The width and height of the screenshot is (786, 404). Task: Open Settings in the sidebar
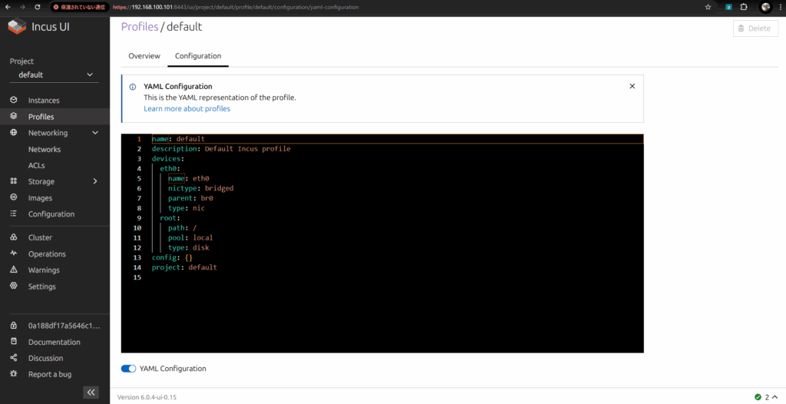(x=41, y=286)
